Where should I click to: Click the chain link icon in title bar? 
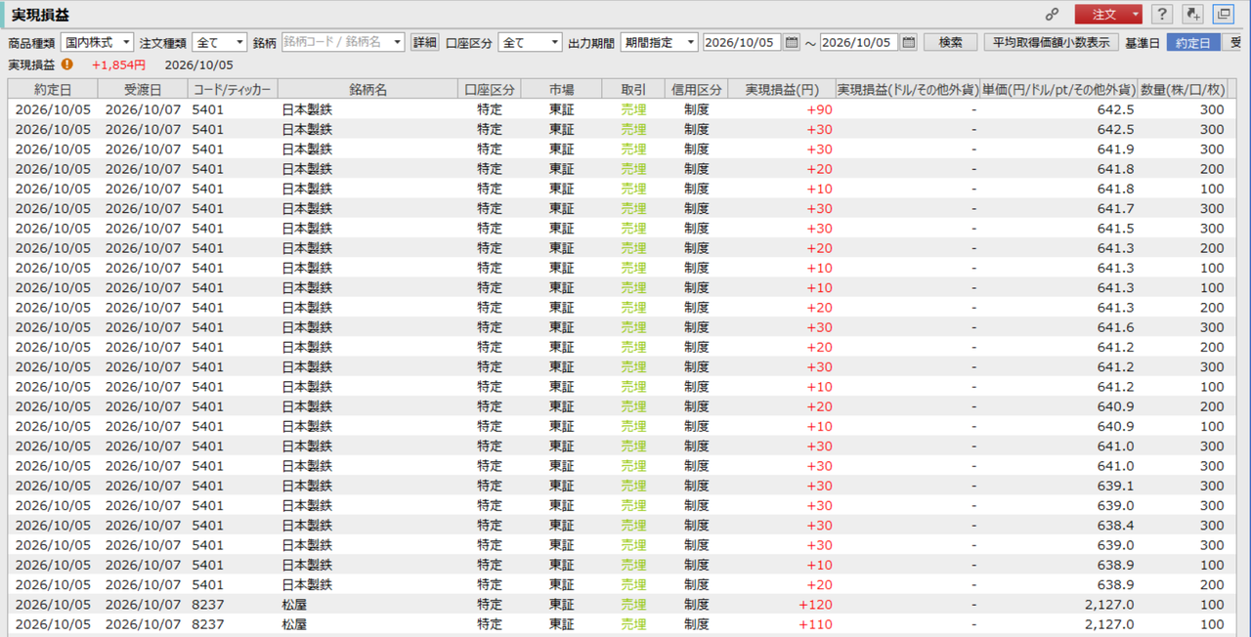pyautogui.click(x=1052, y=15)
